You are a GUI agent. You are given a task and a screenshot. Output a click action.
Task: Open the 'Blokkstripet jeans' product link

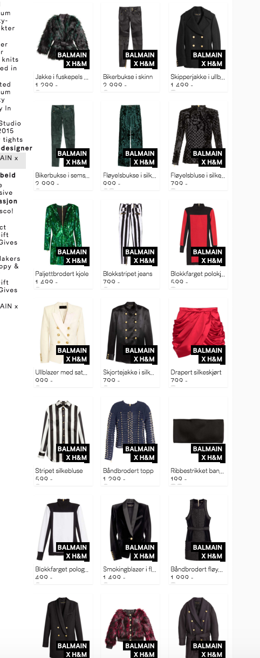[x=127, y=274]
